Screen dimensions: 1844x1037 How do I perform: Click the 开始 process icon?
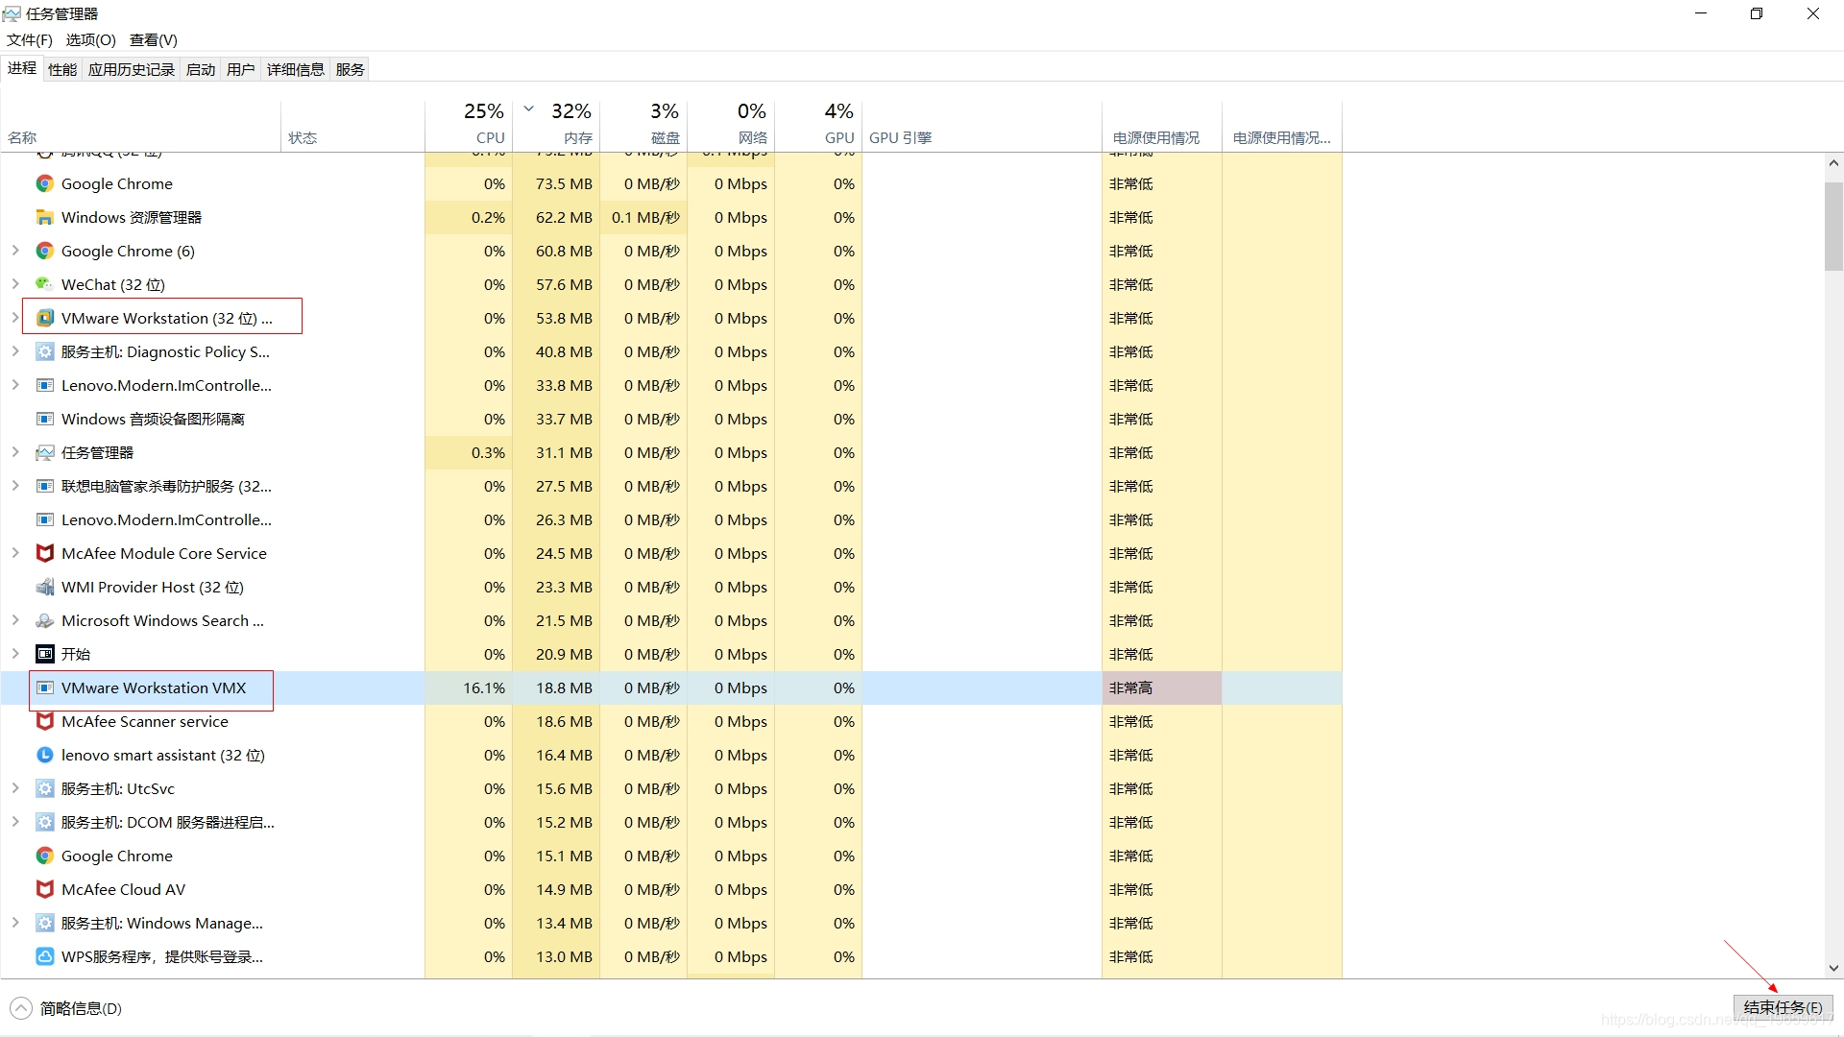point(44,654)
